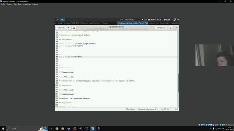This screenshot has width=234, height=131.
Task: Switch to the report.md window tab
Action: 164,23
